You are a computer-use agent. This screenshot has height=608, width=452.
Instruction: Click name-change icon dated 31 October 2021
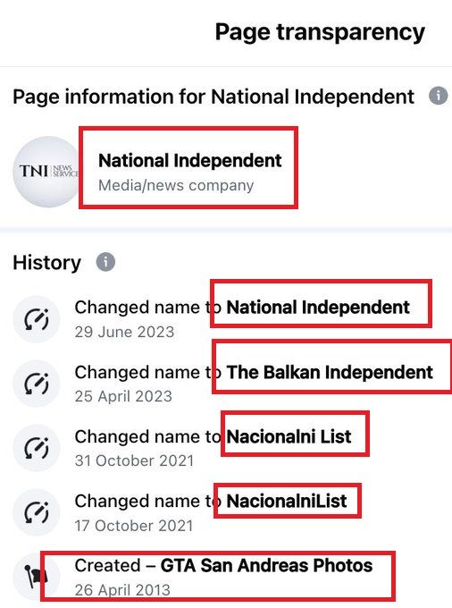(37, 447)
